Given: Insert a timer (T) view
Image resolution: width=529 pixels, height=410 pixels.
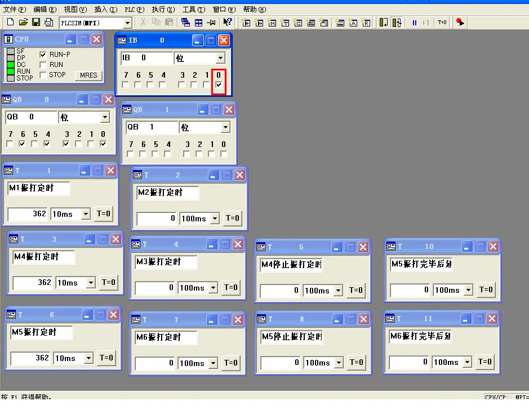Looking at the screenshot, I should [x=285, y=23].
